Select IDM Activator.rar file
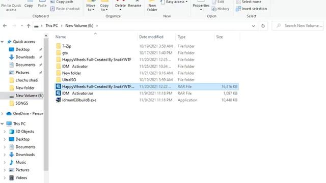 (147, 93)
